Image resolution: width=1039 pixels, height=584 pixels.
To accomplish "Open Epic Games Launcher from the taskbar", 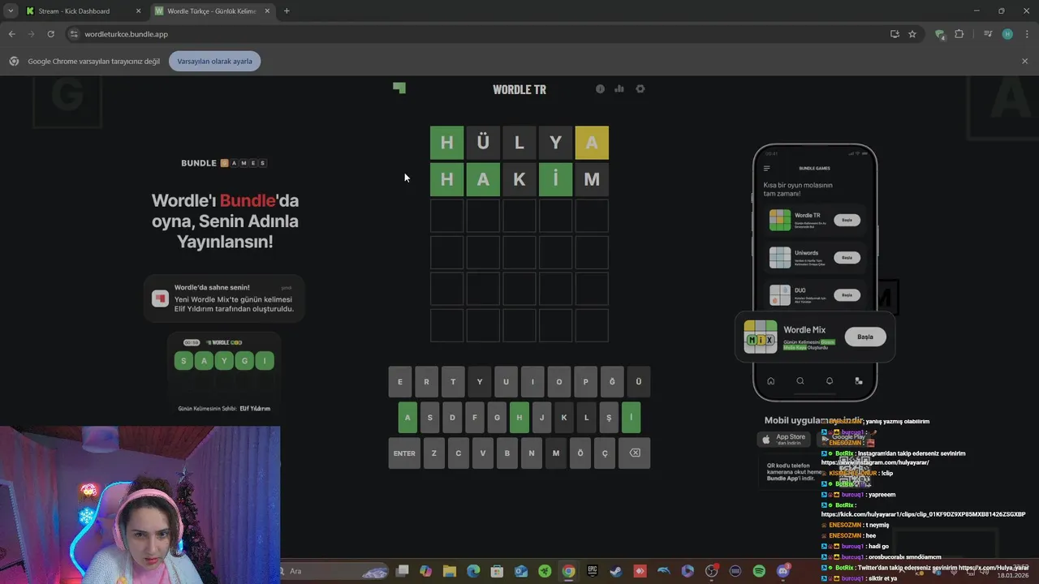I will [x=593, y=571].
